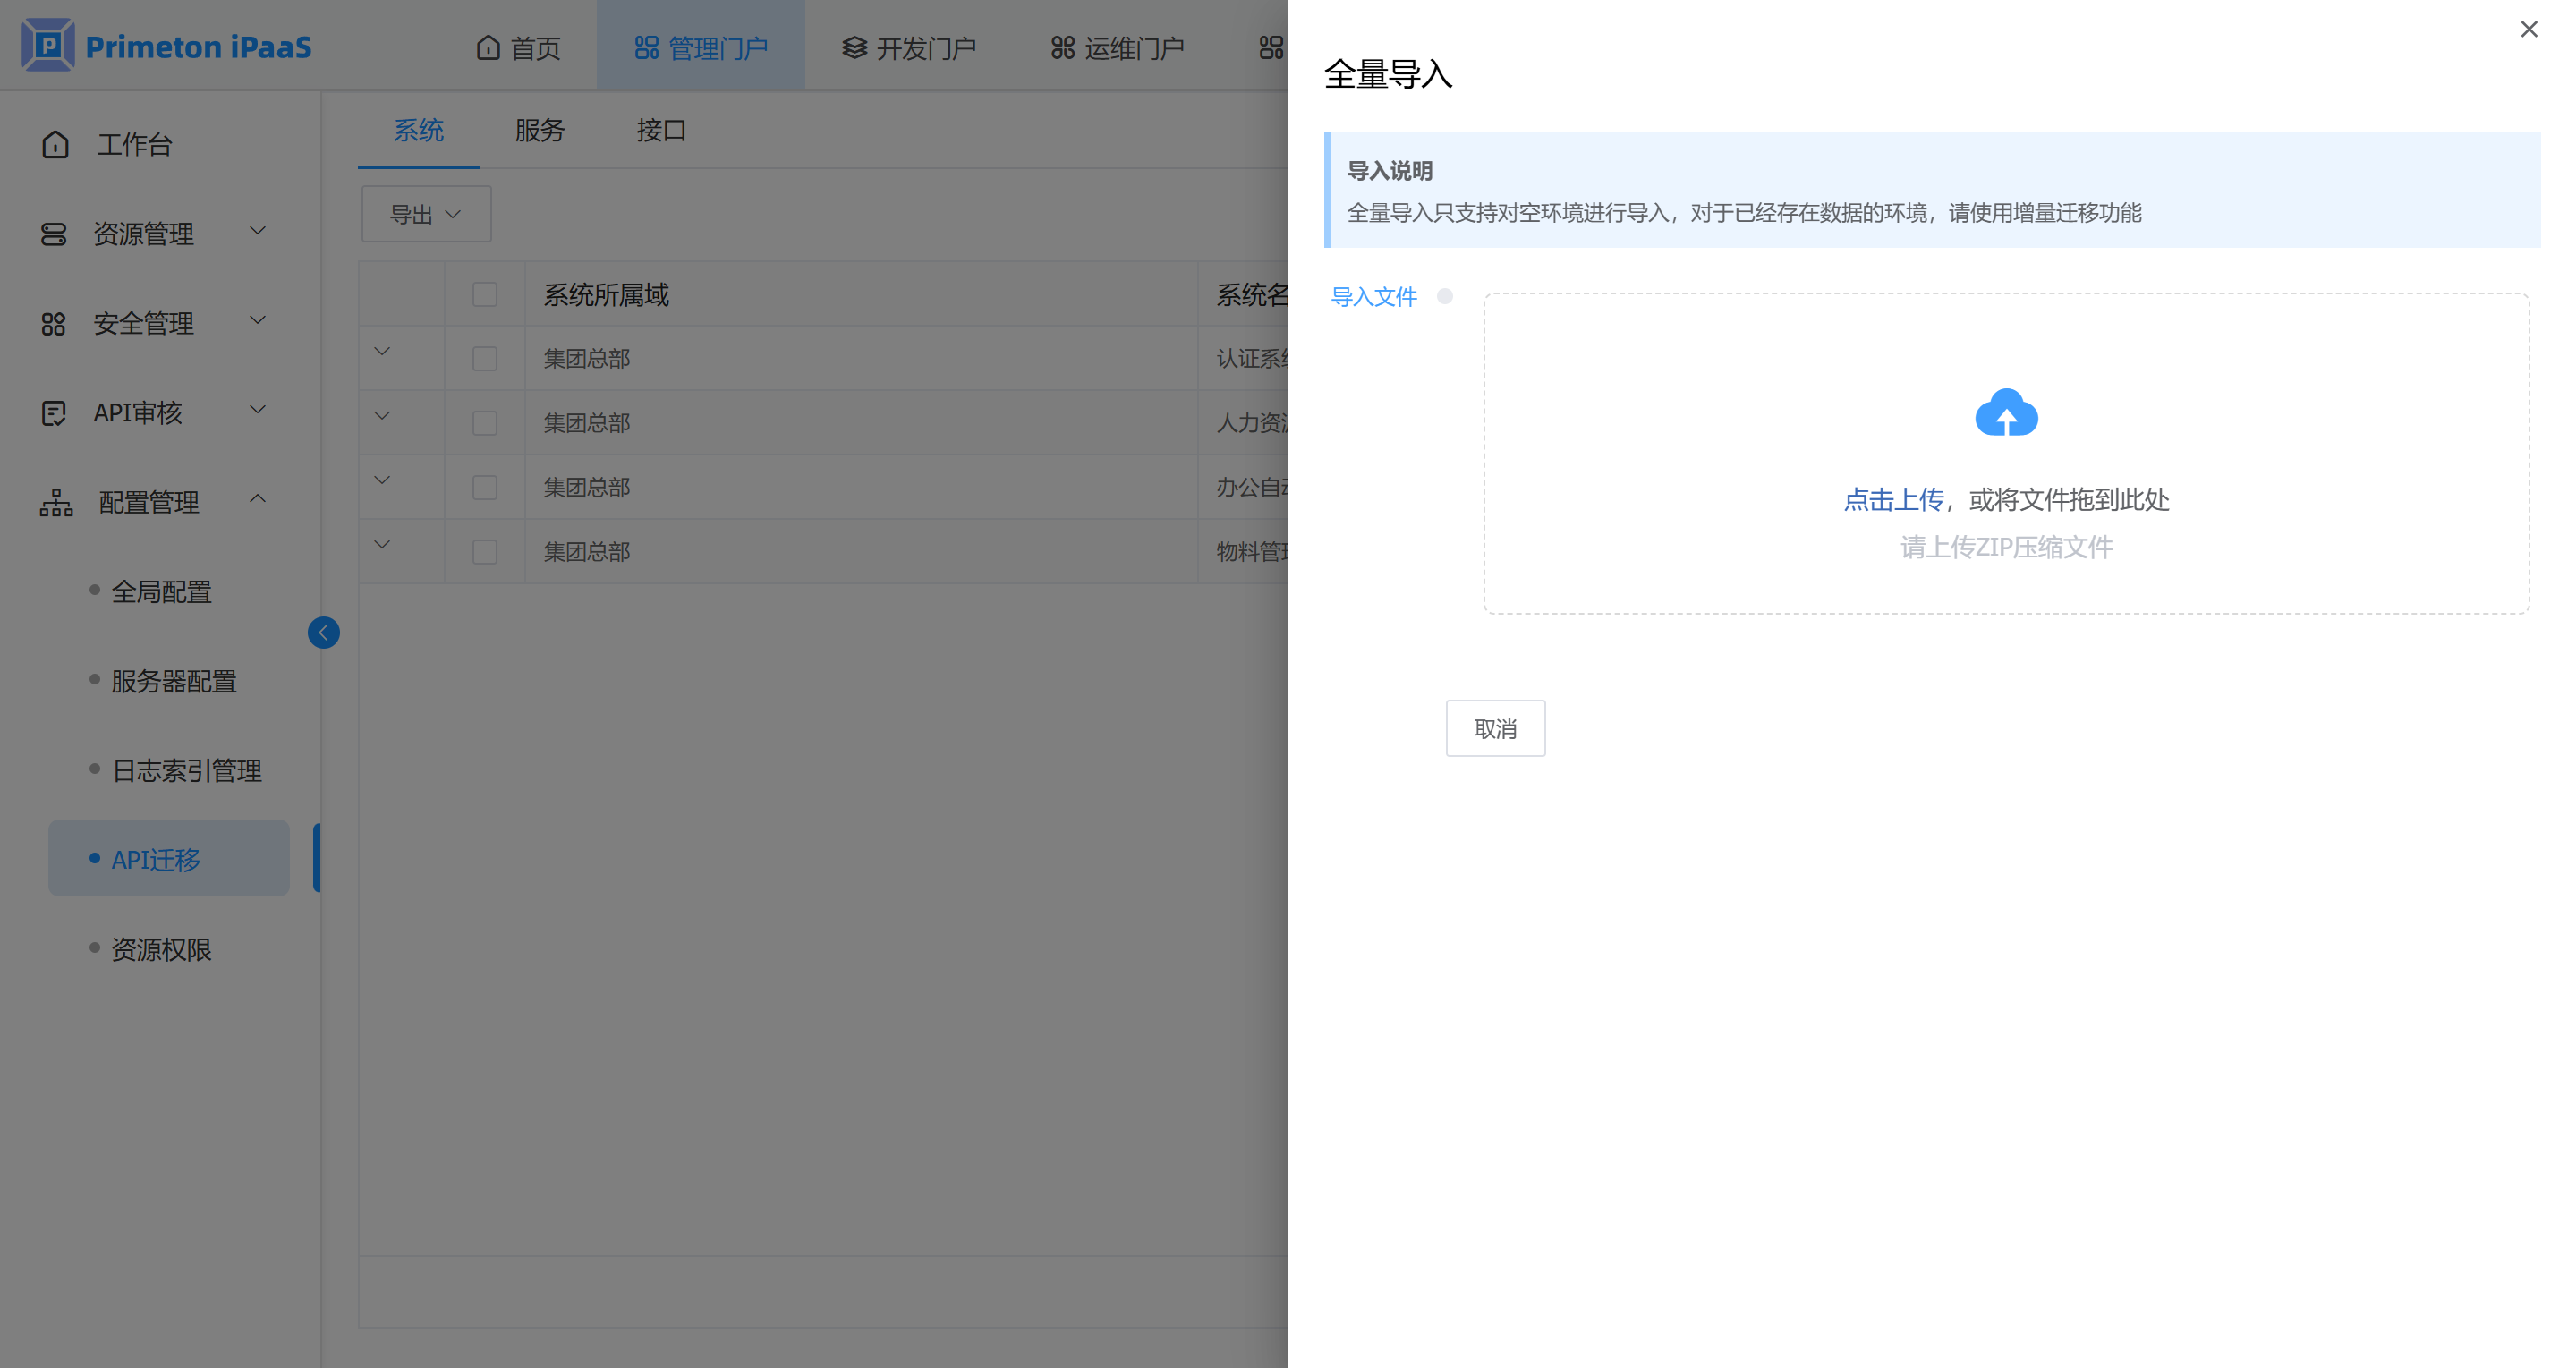Click the info dot beside 导入文件
2576x1368 pixels.
[1444, 296]
